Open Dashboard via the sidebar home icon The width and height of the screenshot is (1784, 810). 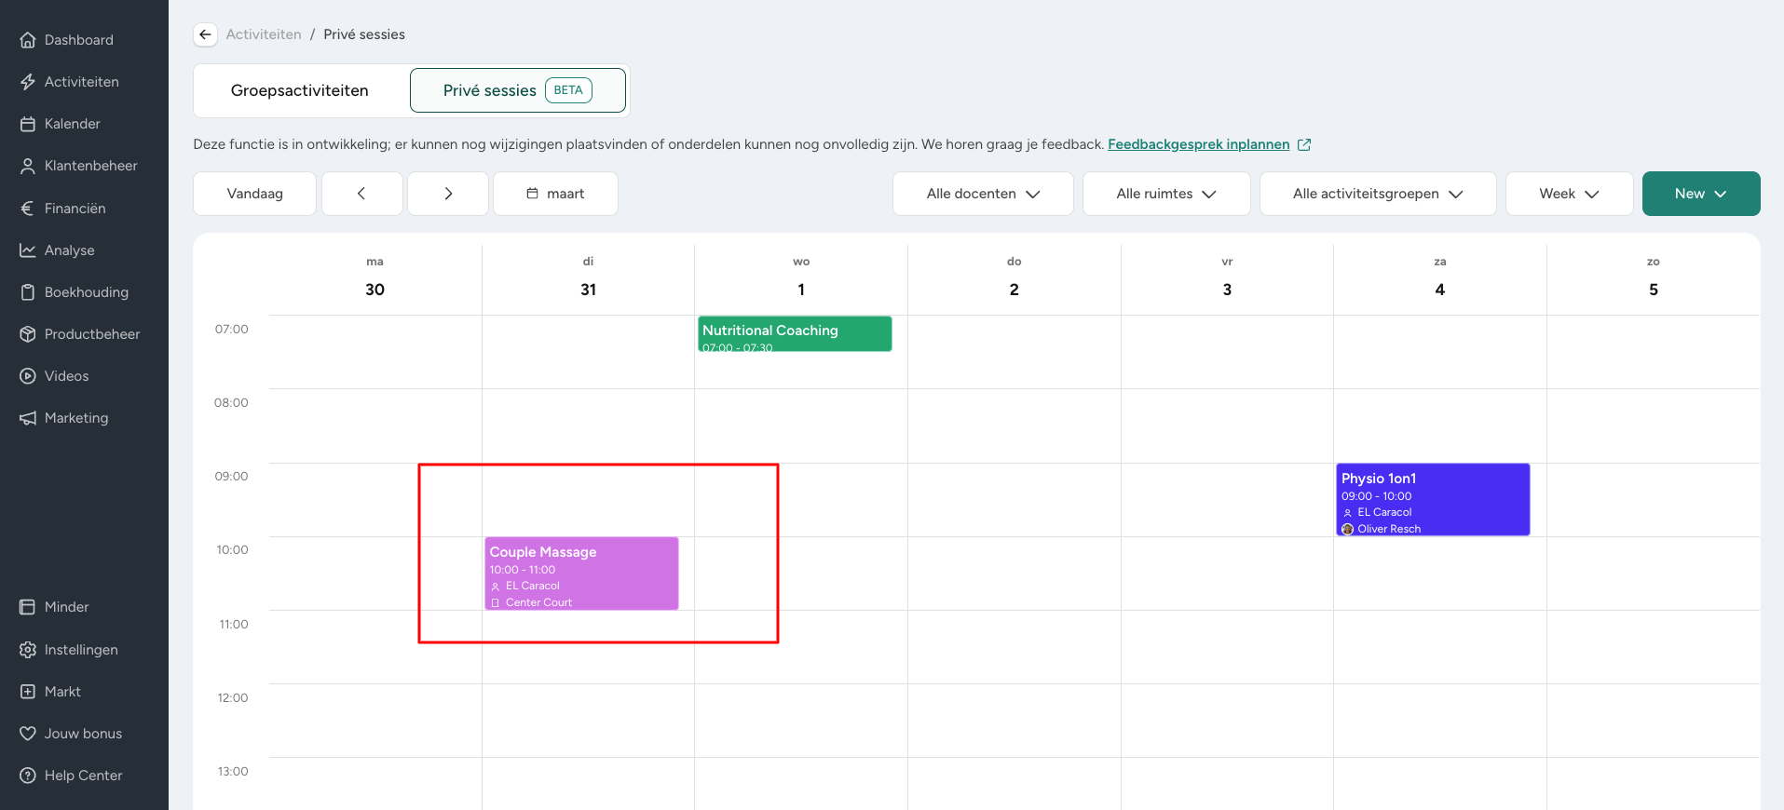(x=28, y=40)
